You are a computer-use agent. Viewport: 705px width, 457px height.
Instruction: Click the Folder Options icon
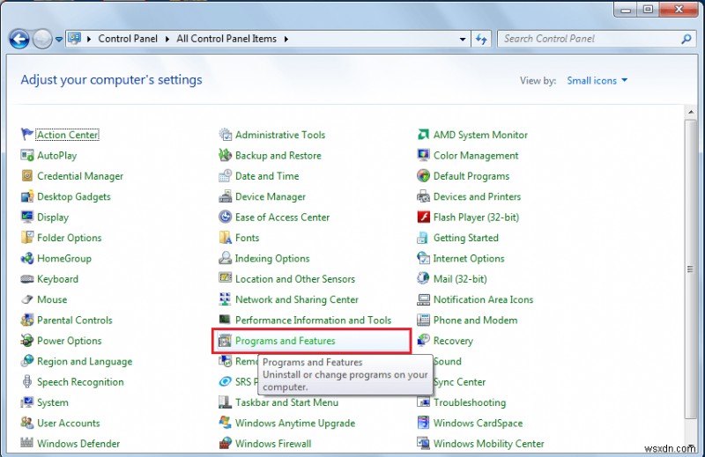[27, 237]
